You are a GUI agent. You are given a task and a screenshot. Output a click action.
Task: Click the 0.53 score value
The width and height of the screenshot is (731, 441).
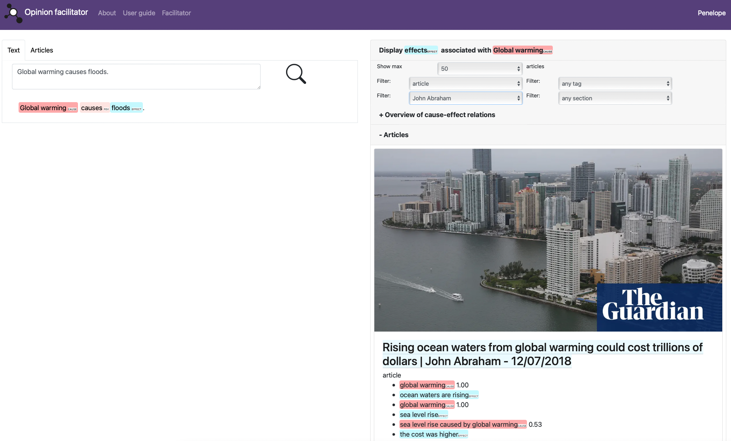point(535,425)
